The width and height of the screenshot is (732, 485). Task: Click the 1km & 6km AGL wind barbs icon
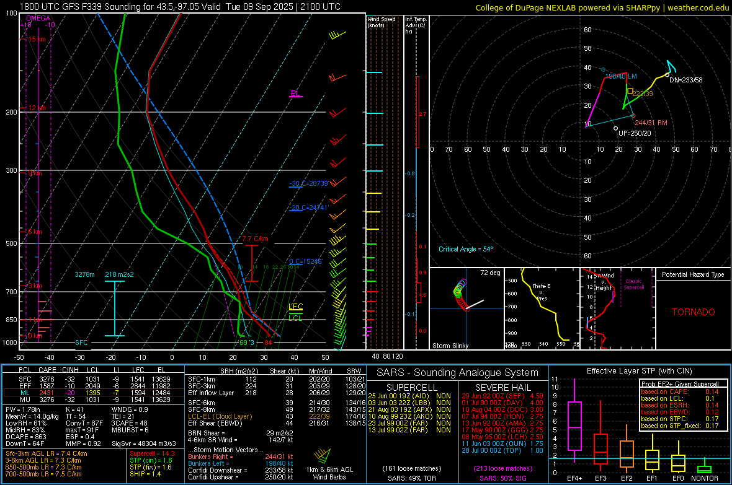point(322,455)
